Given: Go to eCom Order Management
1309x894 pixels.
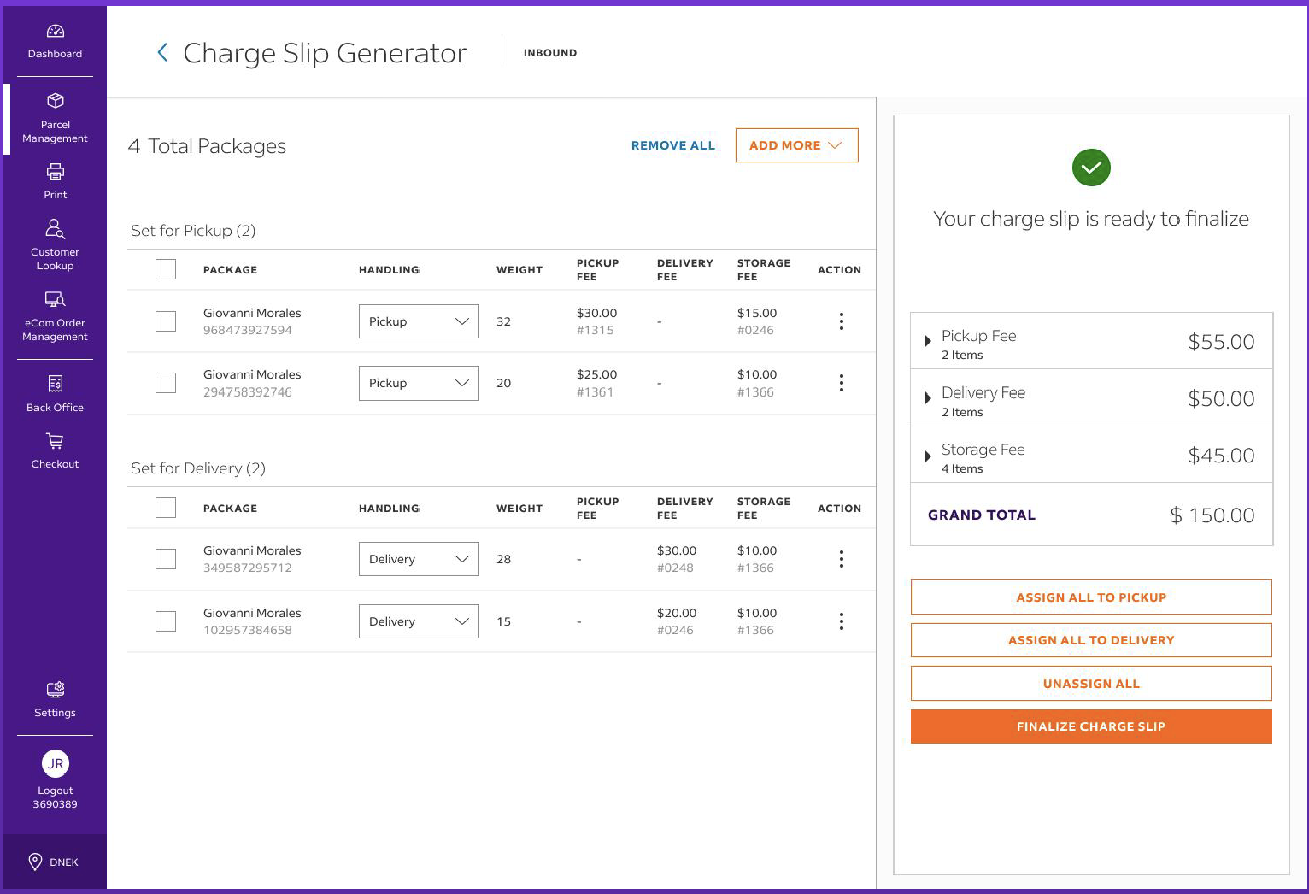Looking at the screenshot, I should (55, 315).
